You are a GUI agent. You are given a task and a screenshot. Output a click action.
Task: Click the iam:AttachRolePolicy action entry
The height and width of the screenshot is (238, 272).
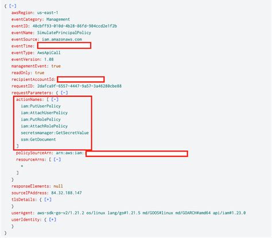44,126
